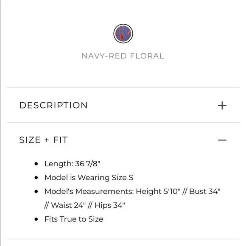Click the Model is Wearing Size S line
246x246 pixels.
click(x=89, y=178)
